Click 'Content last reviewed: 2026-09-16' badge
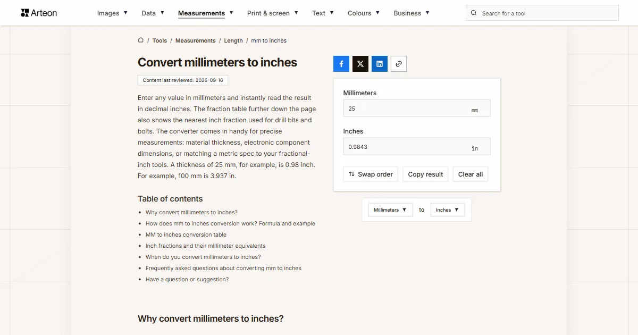This screenshot has width=638, height=335. [x=183, y=80]
